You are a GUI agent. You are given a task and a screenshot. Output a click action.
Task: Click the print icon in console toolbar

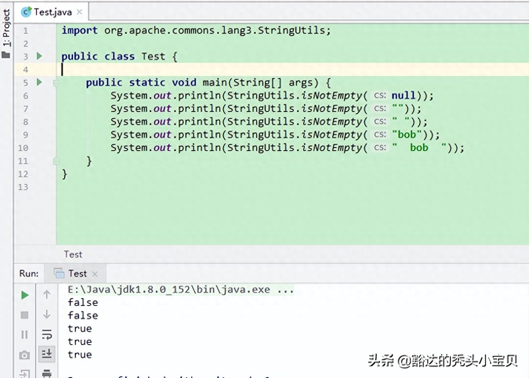(x=47, y=373)
